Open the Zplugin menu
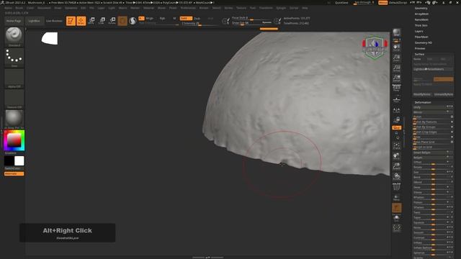The height and width of the screenshot is (259, 461). [x=281, y=8]
